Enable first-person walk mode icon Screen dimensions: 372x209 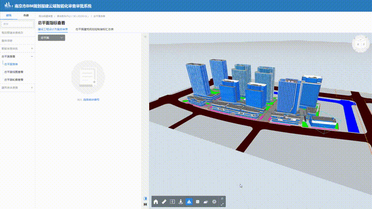[181, 202]
